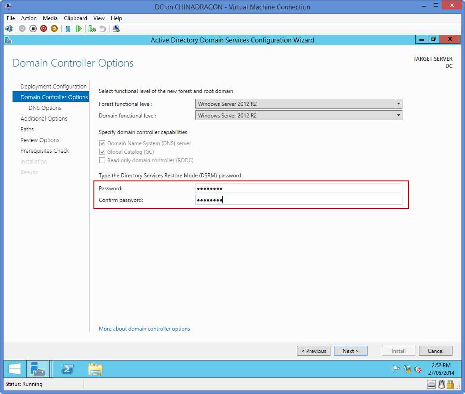Click the wizard title bar icon
Viewport: 465px width, 394px height.
(8, 40)
